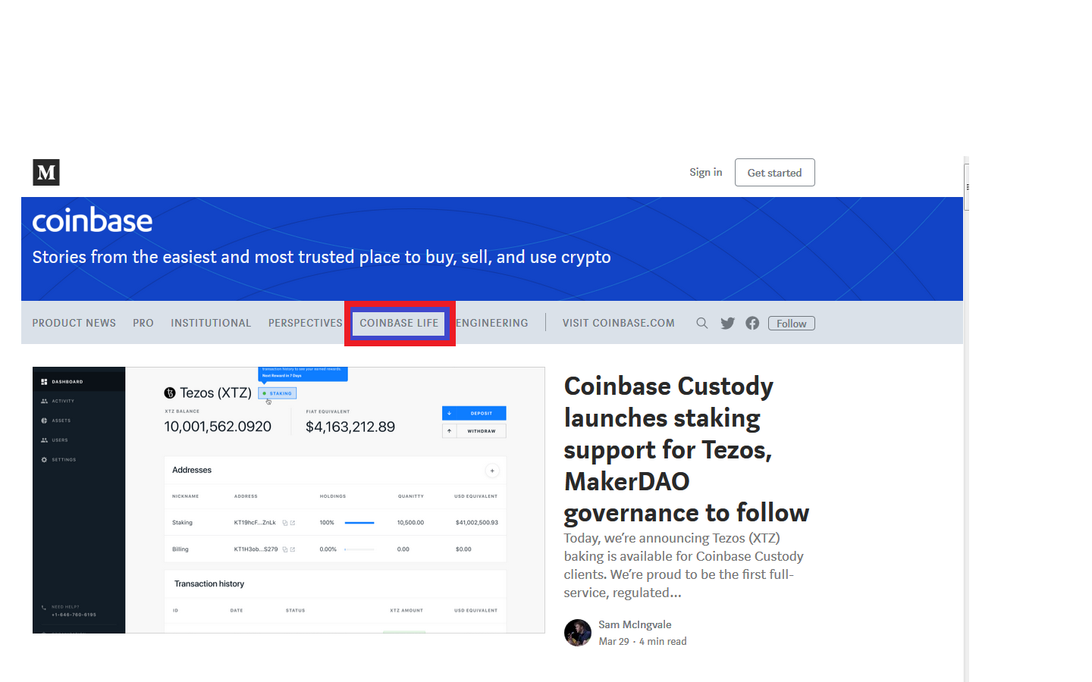Viewport: 1092px width, 682px height.
Task: Click the coinbase blog logo
Action: click(93, 221)
